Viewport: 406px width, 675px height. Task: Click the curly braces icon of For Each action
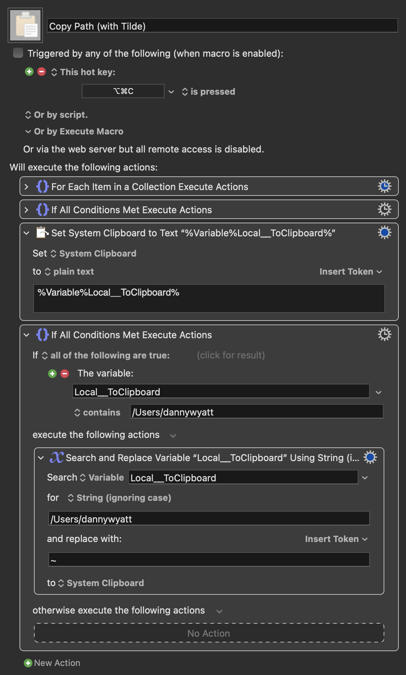coord(42,186)
